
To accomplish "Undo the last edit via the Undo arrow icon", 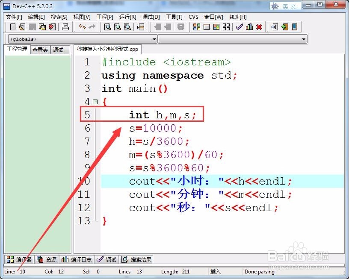I will point(82,26).
